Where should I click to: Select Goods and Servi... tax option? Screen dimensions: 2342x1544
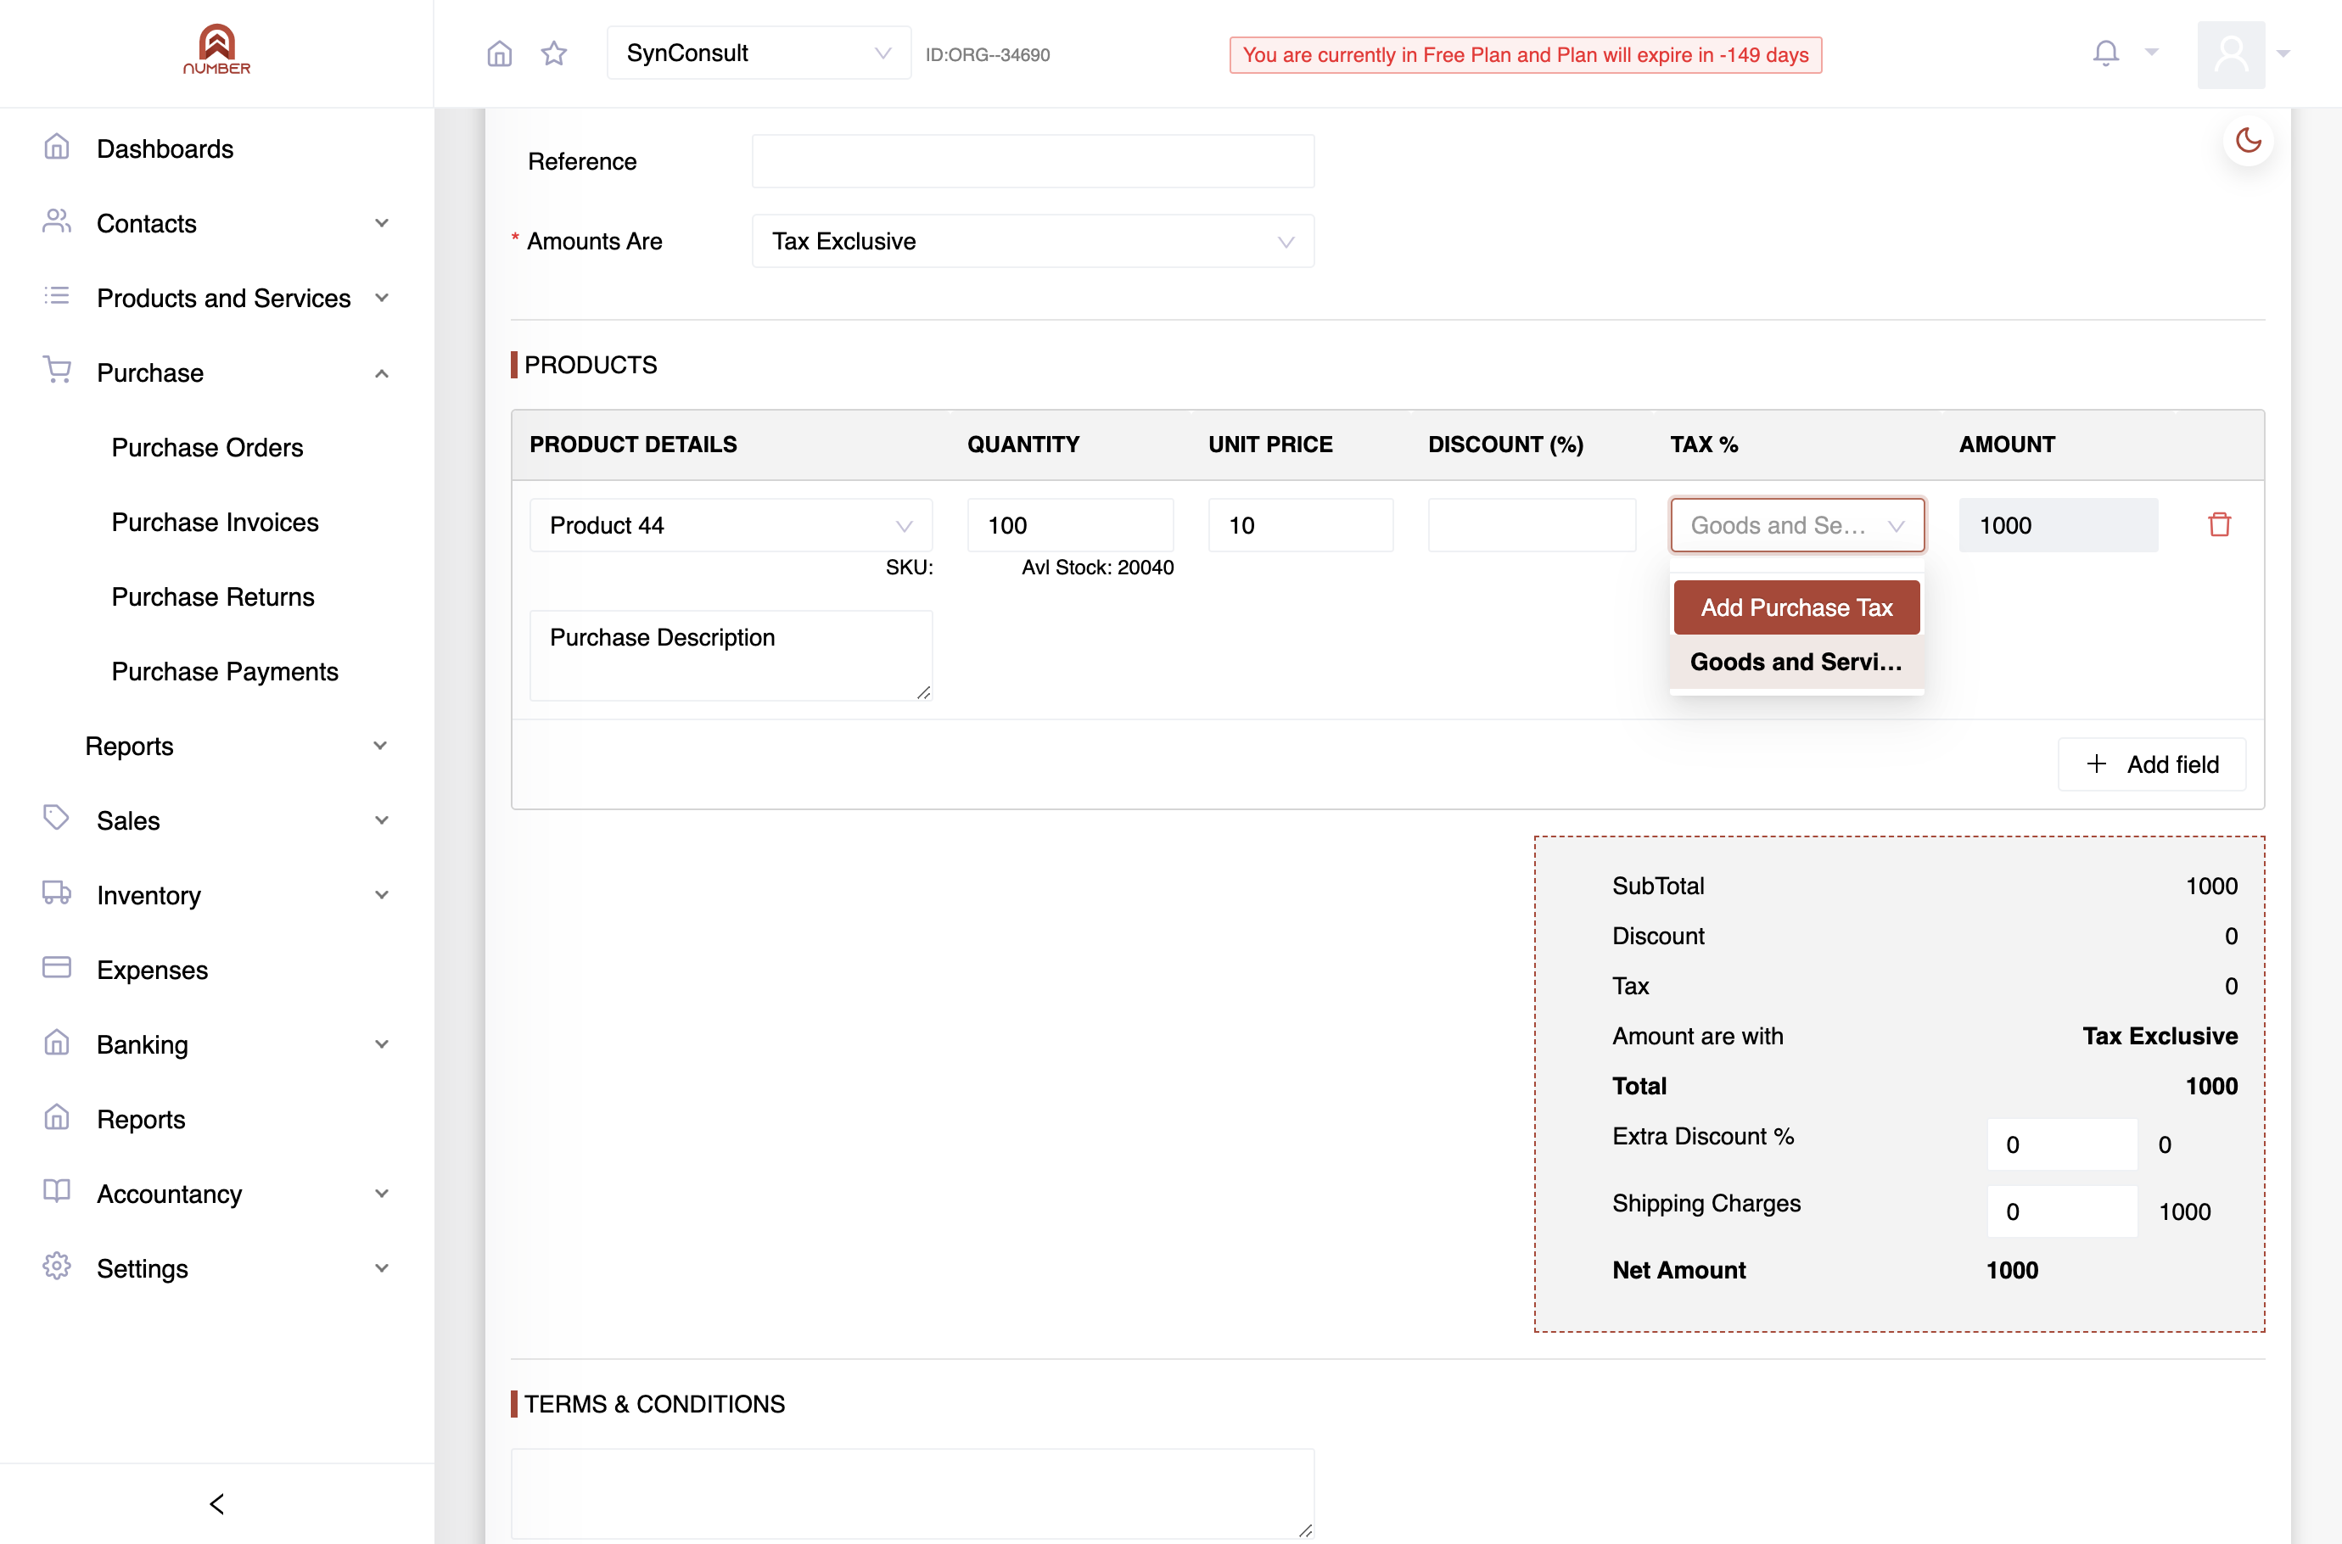click(x=1796, y=663)
